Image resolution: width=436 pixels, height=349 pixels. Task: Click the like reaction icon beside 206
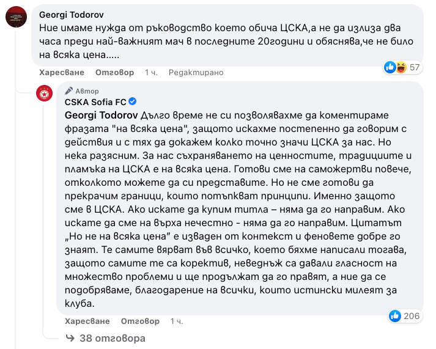click(394, 316)
